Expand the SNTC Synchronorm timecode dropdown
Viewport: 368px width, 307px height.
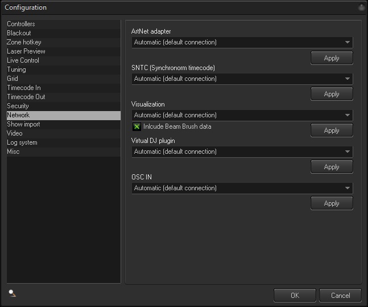242,79
